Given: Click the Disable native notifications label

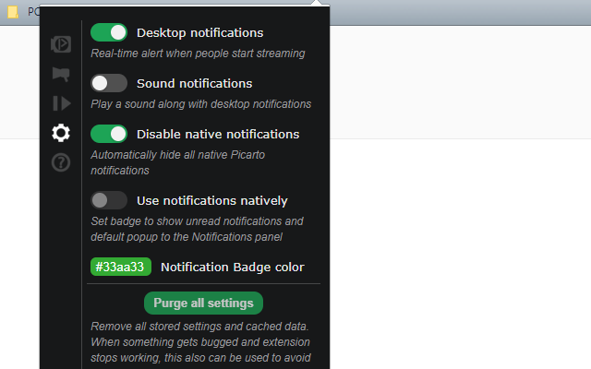Looking at the screenshot, I should pos(218,135).
